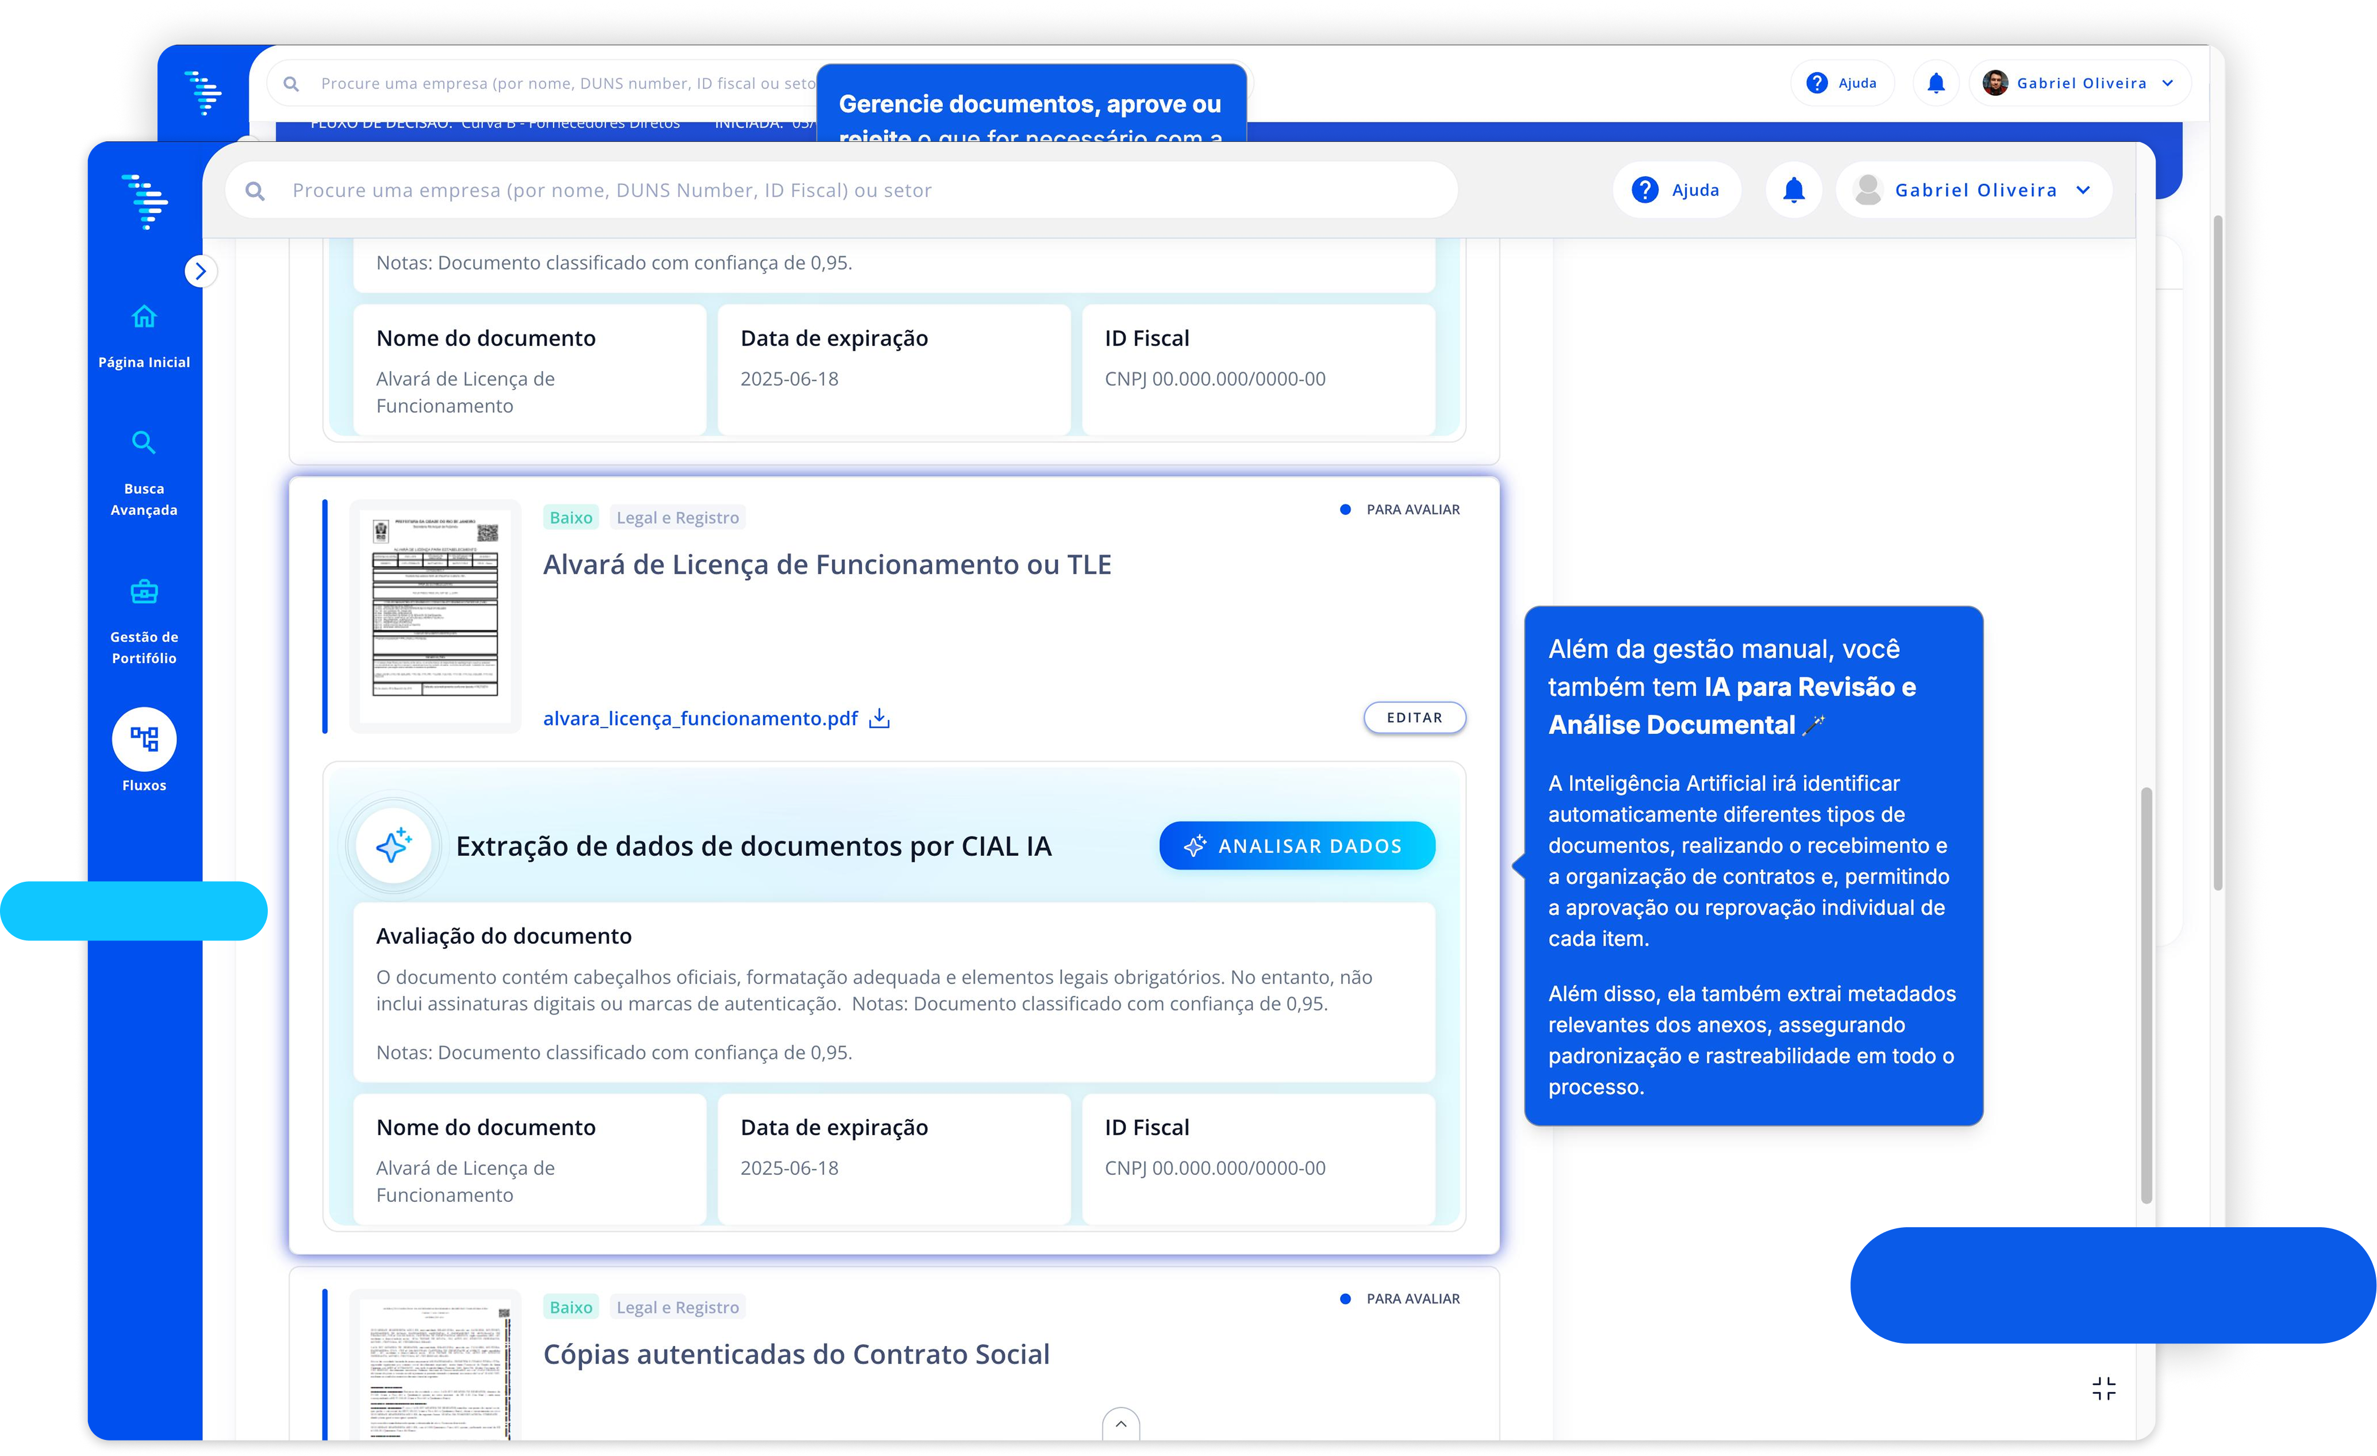Open the Alvará de Licença document thumbnail

[435, 617]
